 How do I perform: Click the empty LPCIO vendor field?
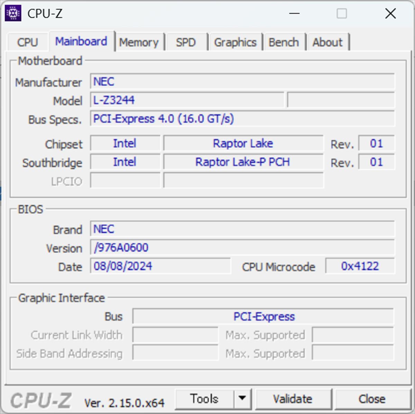pos(125,180)
